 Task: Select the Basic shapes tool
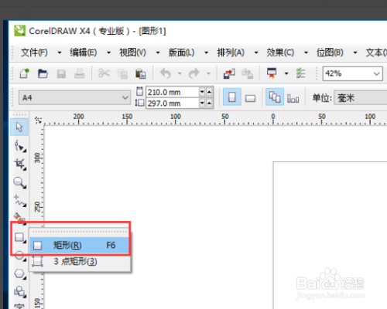(20, 292)
